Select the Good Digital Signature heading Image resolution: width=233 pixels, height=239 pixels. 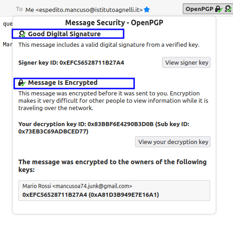[x=64, y=34]
